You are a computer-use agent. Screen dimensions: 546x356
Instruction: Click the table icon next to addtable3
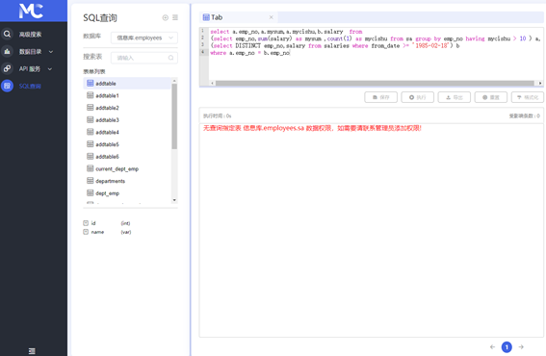tap(90, 119)
